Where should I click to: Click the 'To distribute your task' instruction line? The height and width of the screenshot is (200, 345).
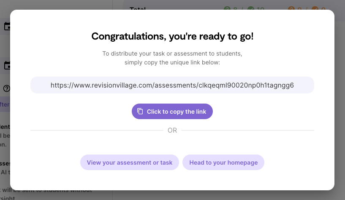click(x=172, y=54)
